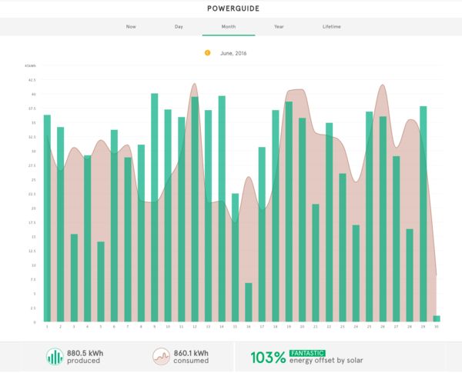Click the FANTASTIC badge
Viewport: 462px width, 373px height.
tap(307, 353)
